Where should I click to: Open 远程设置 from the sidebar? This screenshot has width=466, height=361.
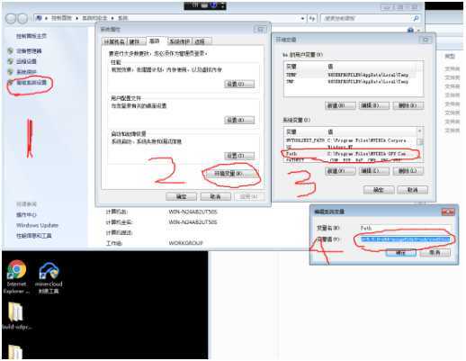(26, 61)
